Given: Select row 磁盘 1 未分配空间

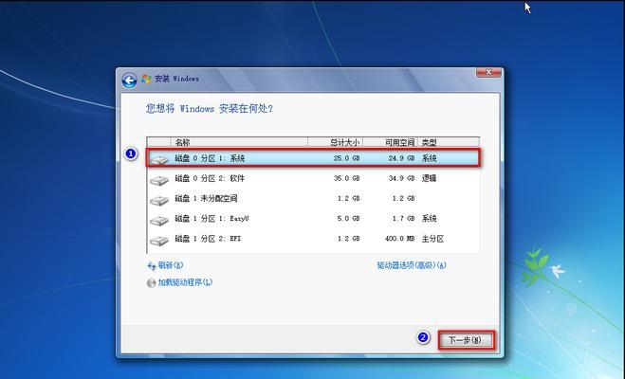Looking at the screenshot, I should coord(313,198).
